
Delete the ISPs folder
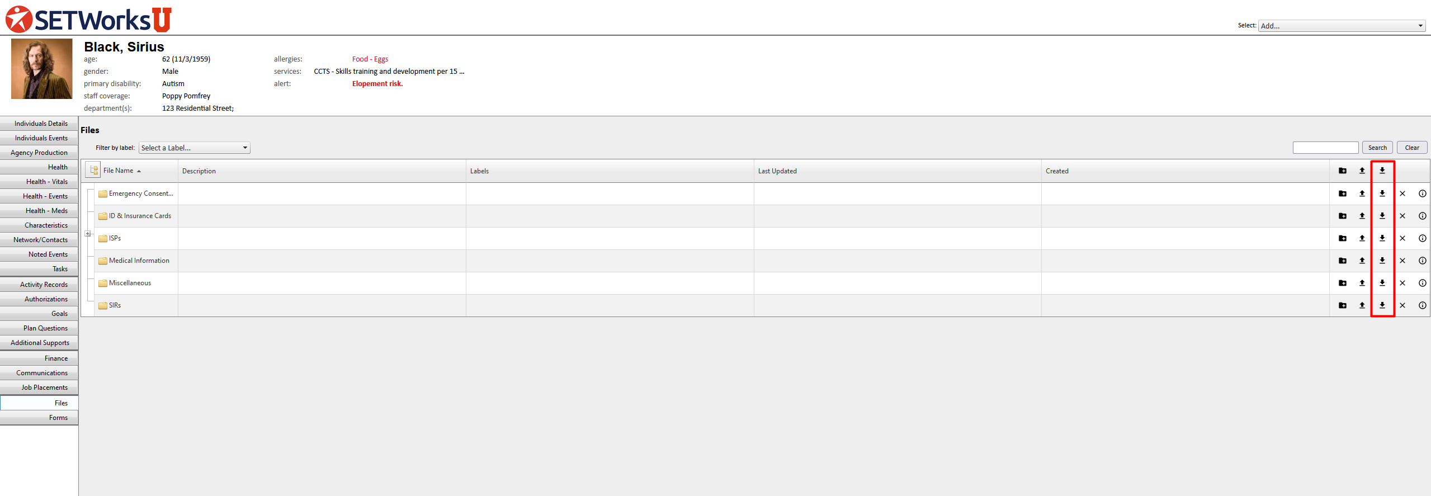[x=1402, y=238]
